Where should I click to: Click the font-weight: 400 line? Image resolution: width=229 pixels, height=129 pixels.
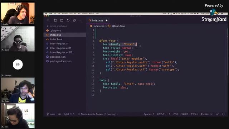116,52
